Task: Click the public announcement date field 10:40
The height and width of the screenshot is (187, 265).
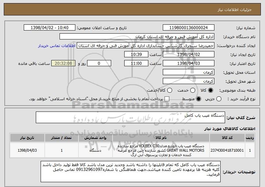Action: click(50, 28)
